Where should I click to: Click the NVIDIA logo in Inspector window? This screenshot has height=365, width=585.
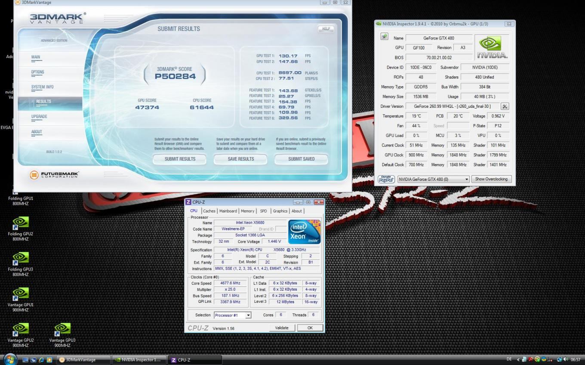(x=492, y=47)
